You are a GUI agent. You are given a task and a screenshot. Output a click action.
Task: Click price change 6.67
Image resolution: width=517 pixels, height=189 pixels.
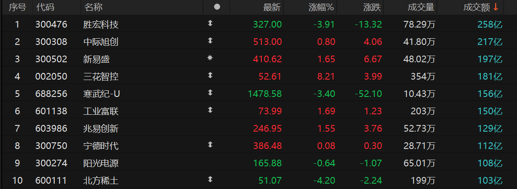click(x=374, y=59)
